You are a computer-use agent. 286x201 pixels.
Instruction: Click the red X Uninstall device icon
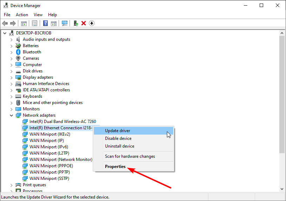tap(84, 23)
